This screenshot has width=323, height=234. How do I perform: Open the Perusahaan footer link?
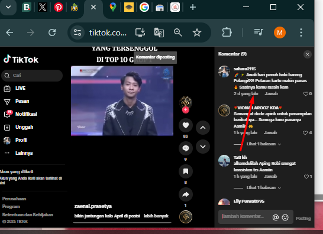tap(14, 199)
